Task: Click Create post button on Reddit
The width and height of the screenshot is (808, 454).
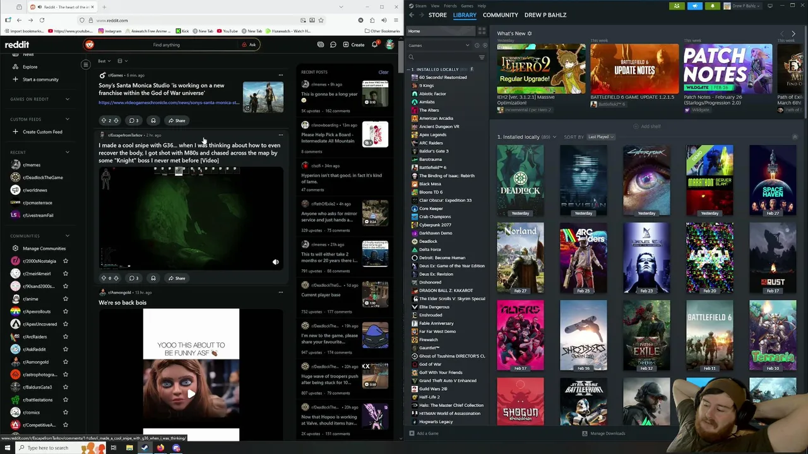Action: pyautogui.click(x=353, y=45)
